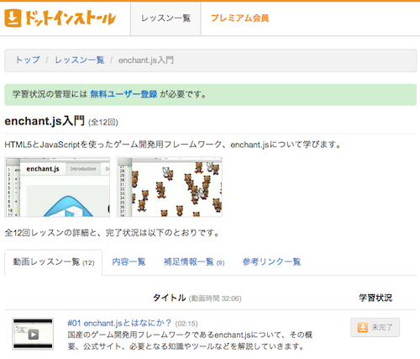Open the レッスン一覧 navigation tab
Screen dimensions: 420x359
pyautogui.click(x=165, y=18)
